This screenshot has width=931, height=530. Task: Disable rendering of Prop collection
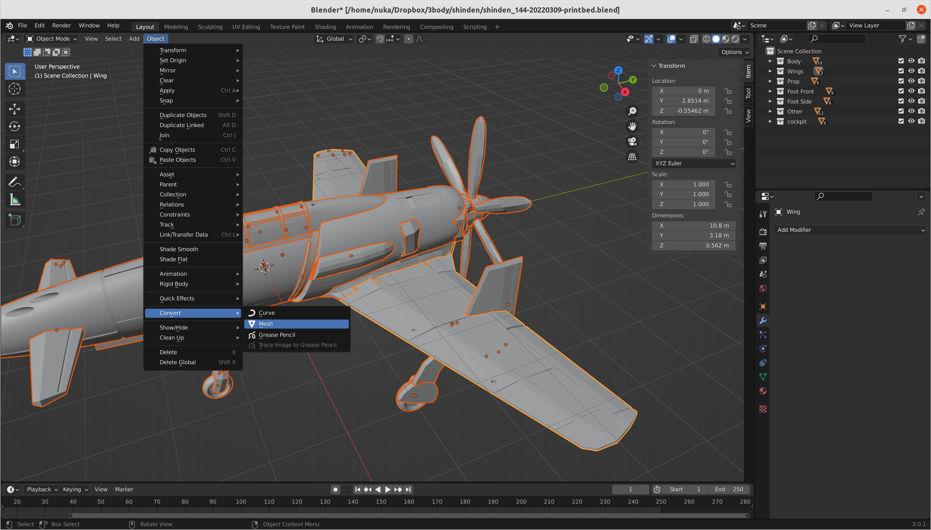(x=921, y=81)
